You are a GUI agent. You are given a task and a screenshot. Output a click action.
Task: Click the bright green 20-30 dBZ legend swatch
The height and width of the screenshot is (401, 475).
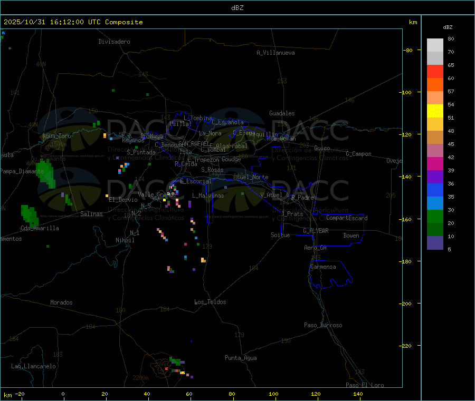435,216
